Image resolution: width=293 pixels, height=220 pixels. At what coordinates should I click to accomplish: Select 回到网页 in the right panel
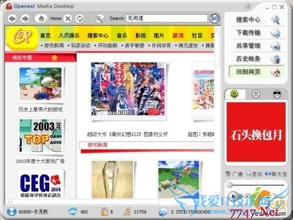pos(257,72)
